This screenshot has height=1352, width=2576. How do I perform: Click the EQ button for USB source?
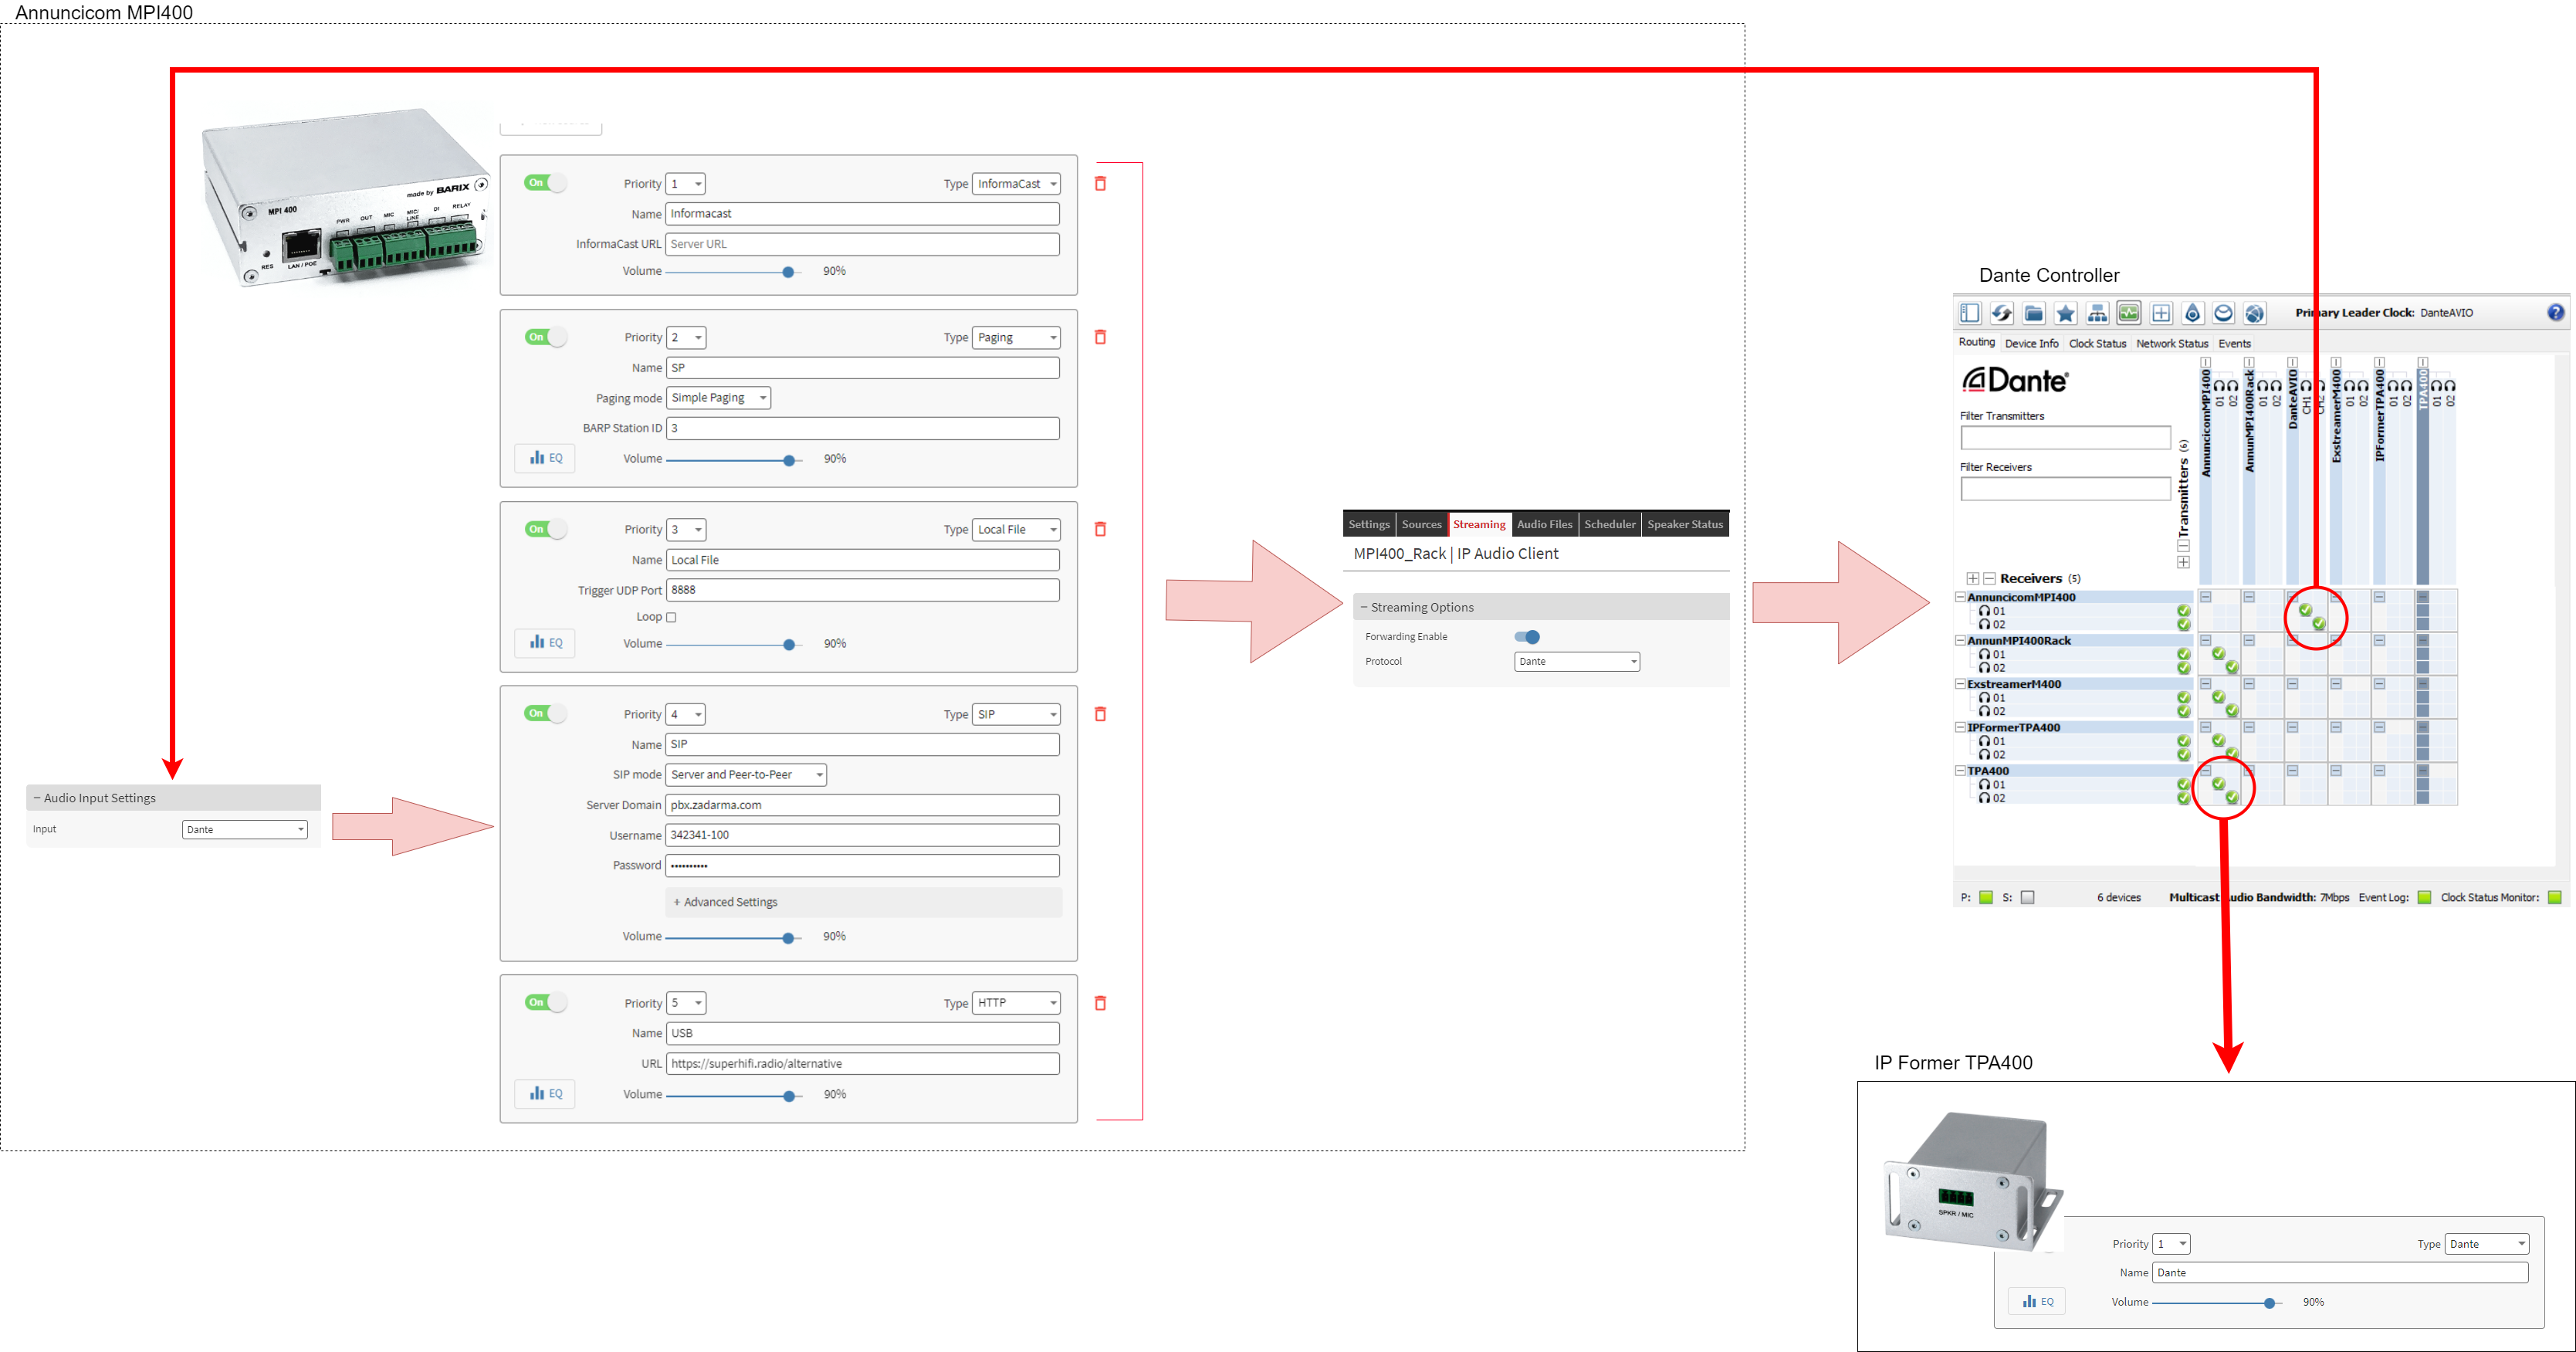[546, 1094]
